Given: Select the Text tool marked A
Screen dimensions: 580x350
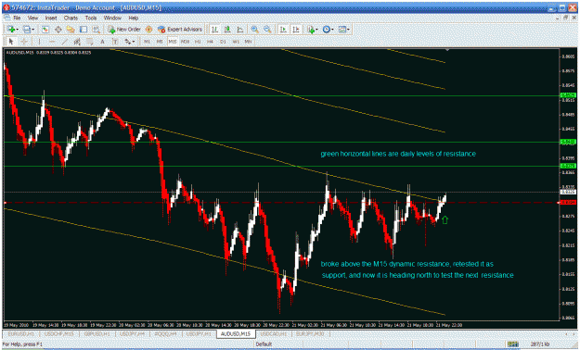Looking at the screenshot, I should (102, 42).
